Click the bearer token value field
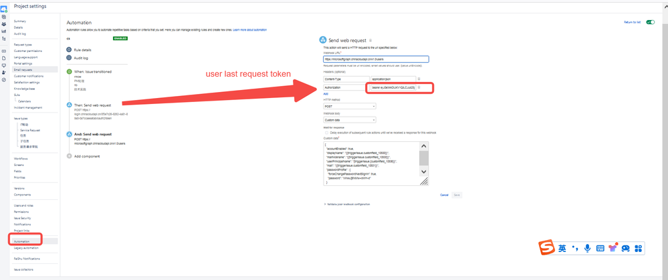Screen dimensions: 668x280 coord(393,87)
